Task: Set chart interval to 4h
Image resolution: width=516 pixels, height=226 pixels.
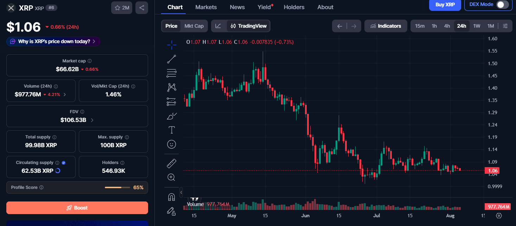Action: pos(447,26)
